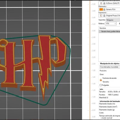Click the 2.00 mark on layer slider

pyautogui.click(x=94, y=64)
